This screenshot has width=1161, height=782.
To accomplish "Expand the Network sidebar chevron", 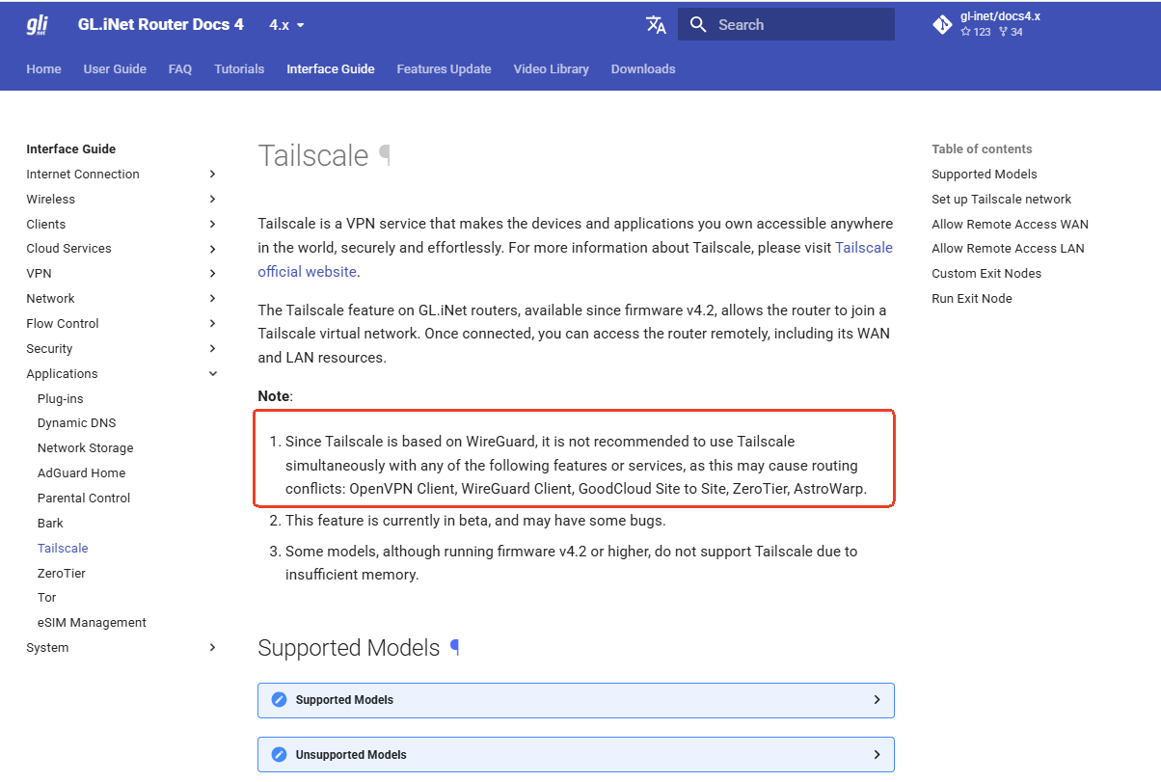I will 212,299.
